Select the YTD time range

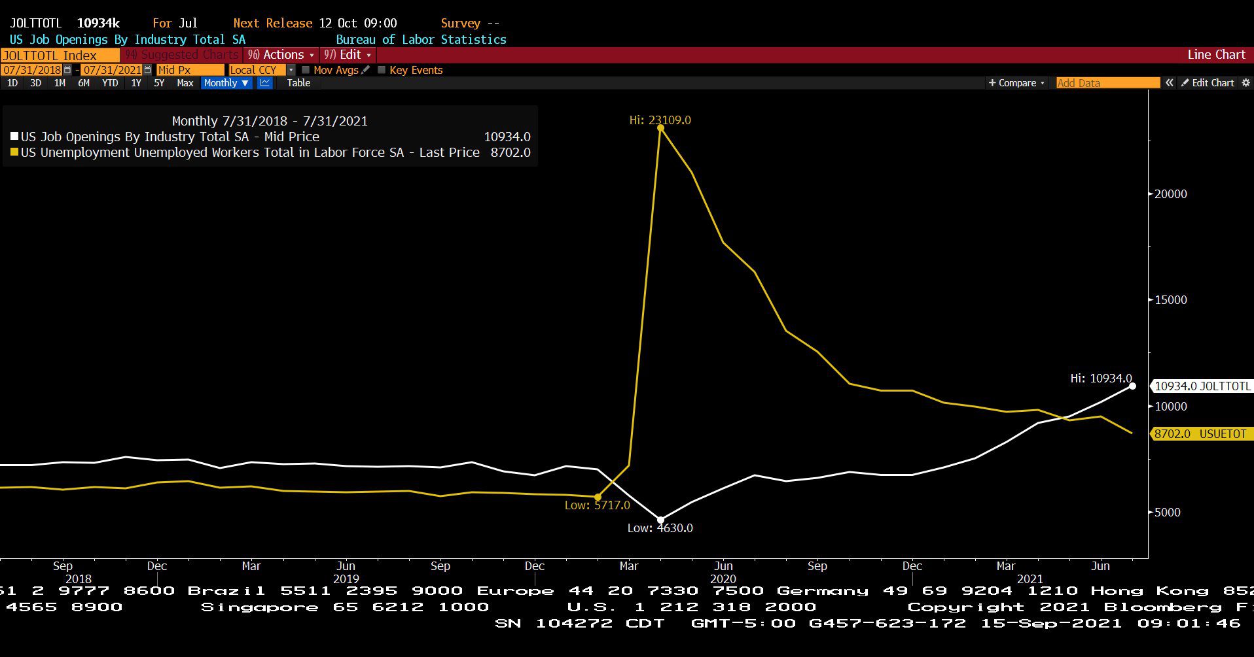(x=110, y=83)
